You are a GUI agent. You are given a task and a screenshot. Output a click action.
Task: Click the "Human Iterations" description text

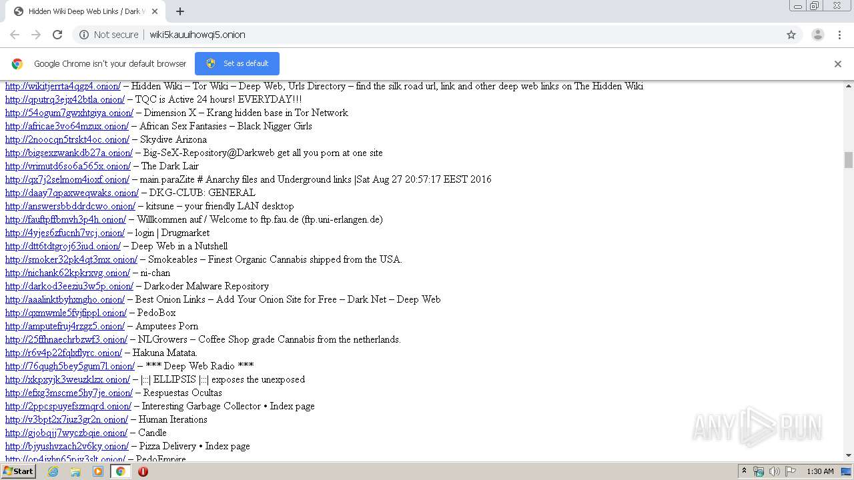coord(173,419)
